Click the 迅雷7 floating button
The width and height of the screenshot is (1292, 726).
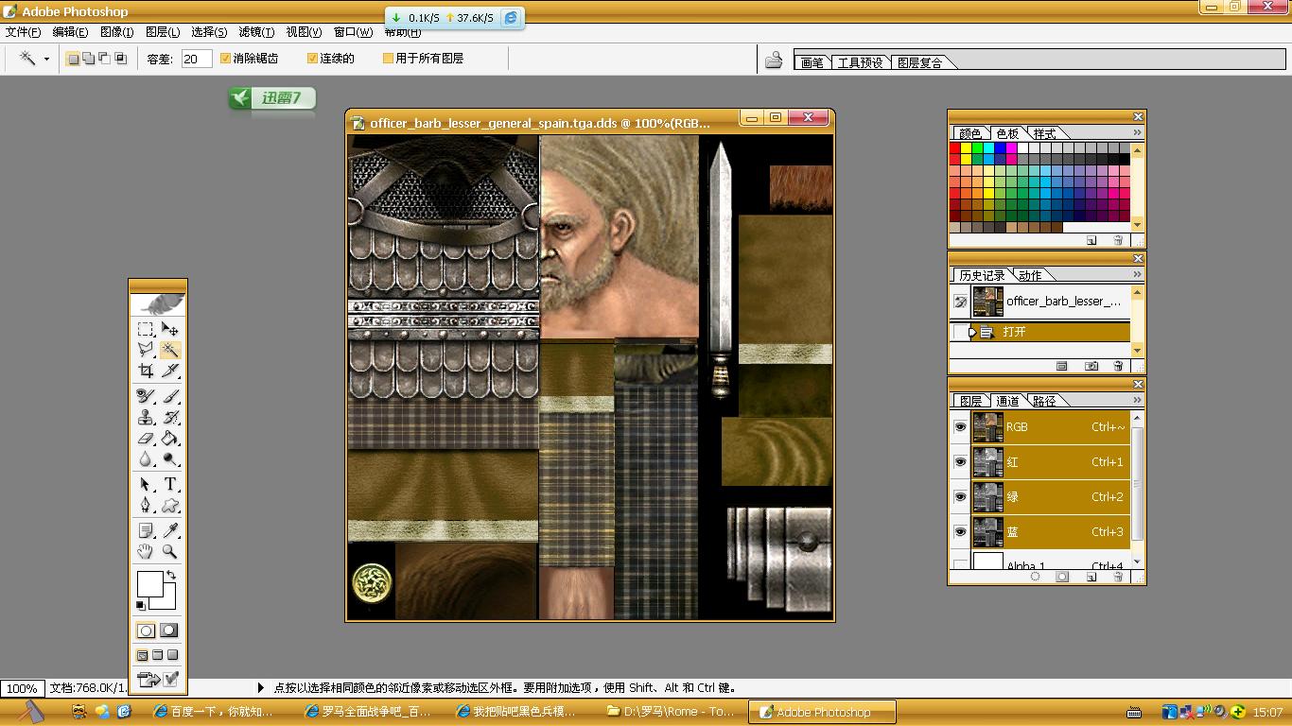(271, 98)
